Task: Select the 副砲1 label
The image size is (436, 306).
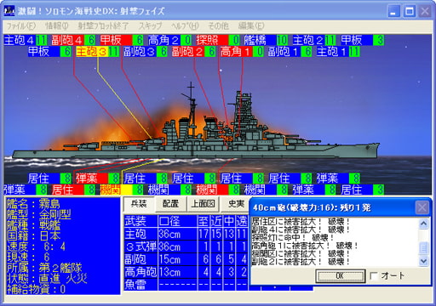Action: coord(290,52)
